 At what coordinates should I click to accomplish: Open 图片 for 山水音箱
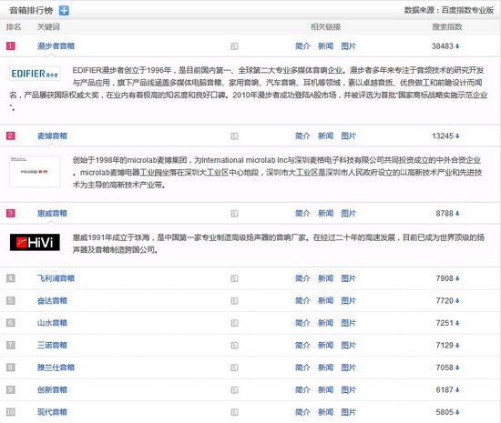(x=348, y=323)
